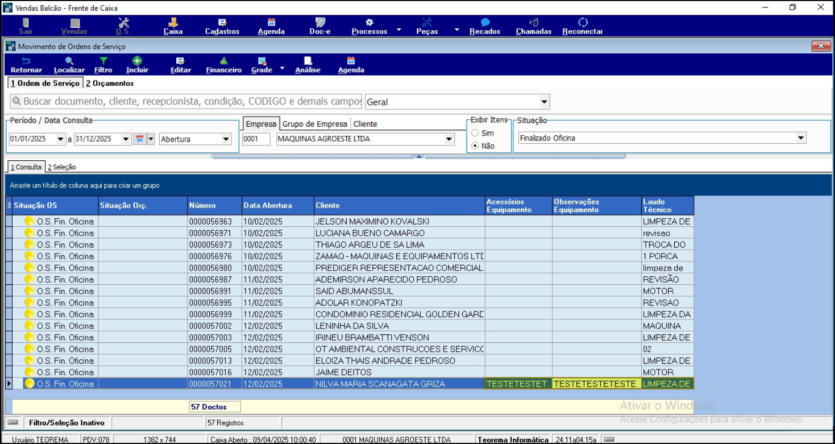Viewport: 835px width, 444px height.
Task: Sort by Data Abertura column header
Action: [x=278, y=205]
